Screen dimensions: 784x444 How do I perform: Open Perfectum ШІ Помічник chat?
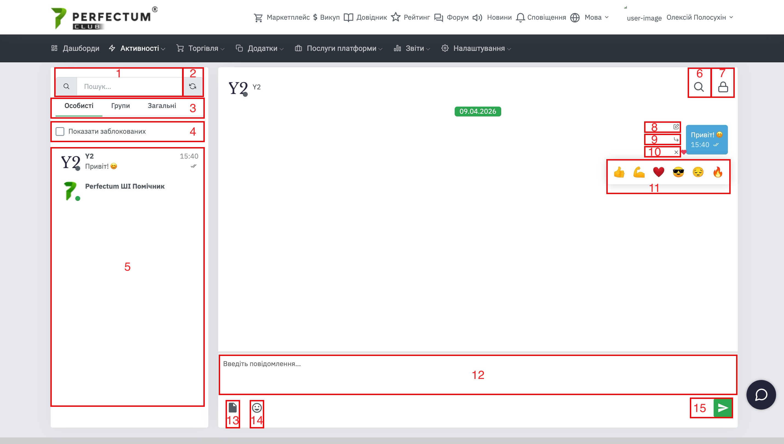tap(125, 186)
